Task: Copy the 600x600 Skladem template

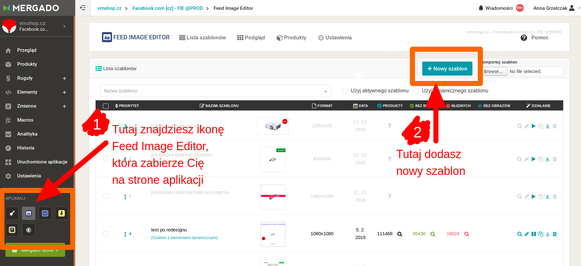Action: point(541,159)
